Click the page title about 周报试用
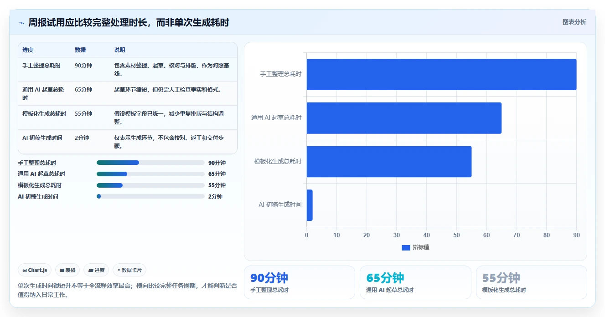 tap(129, 22)
